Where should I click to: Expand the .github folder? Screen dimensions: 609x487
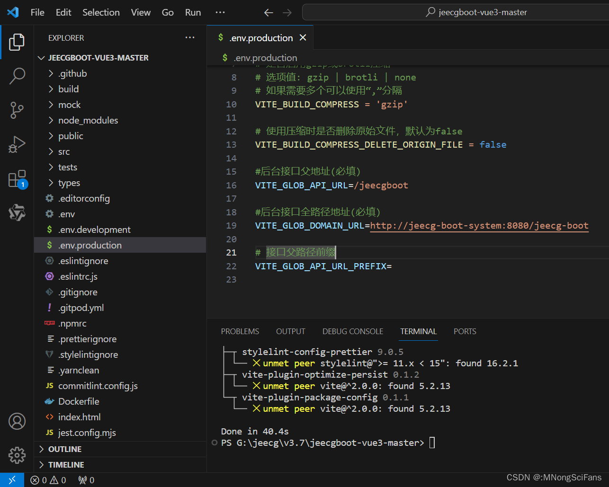(x=120, y=73)
